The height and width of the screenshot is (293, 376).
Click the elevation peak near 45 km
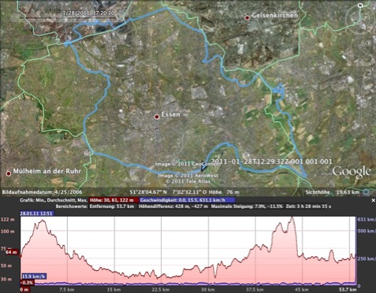click(292, 217)
